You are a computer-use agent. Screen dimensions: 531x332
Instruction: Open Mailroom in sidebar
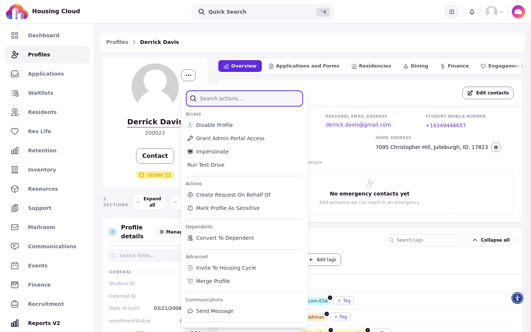point(47,227)
